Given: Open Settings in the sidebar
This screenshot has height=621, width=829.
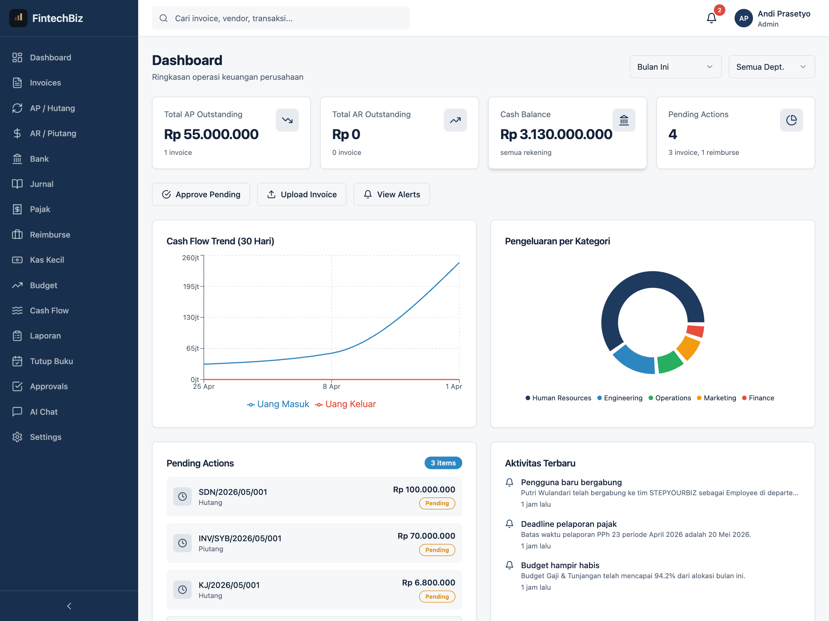Looking at the screenshot, I should (69, 437).
